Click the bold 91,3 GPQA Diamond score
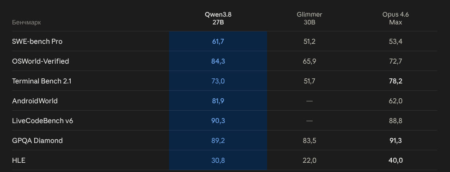Image resolution: width=450 pixels, height=172 pixels. point(395,141)
